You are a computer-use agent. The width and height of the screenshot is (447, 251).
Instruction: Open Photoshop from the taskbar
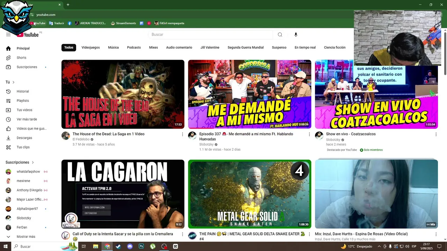141,246
